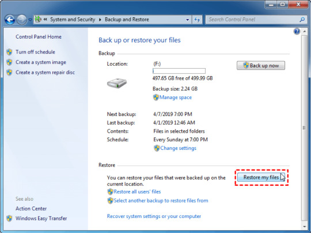Click the hard drive icon for backup location
This screenshot has width=311, height=233.
[x=117, y=83]
